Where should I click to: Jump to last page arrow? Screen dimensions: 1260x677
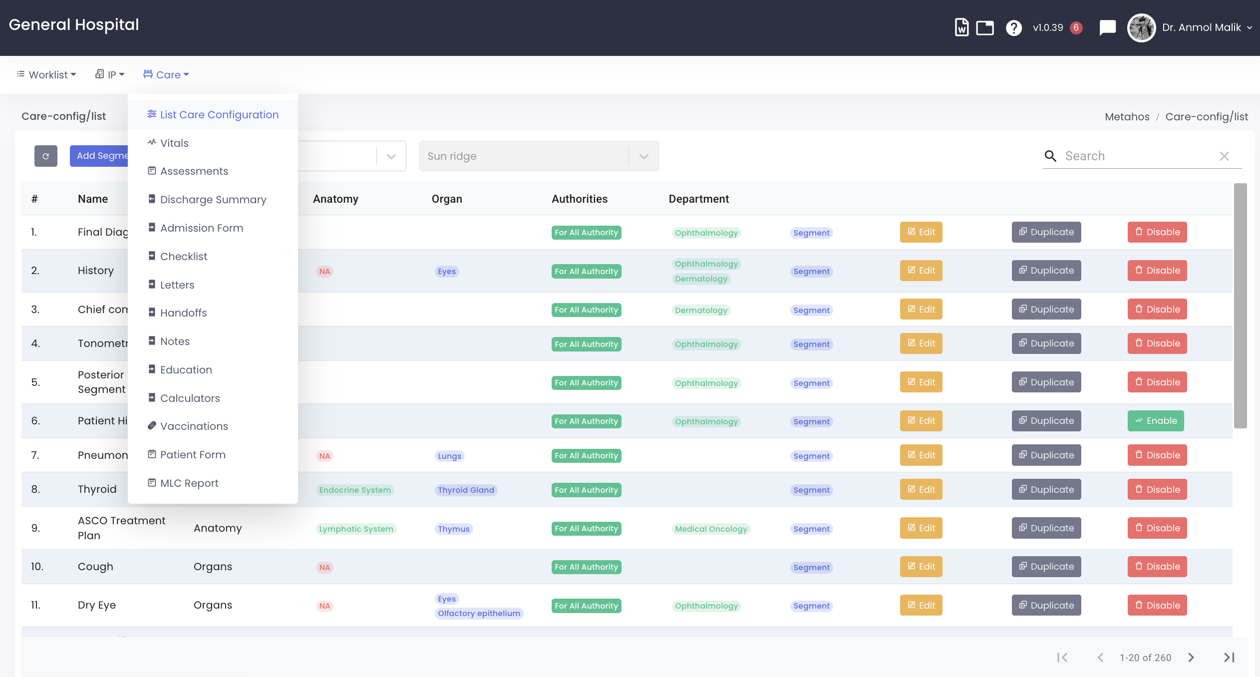pos(1229,658)
